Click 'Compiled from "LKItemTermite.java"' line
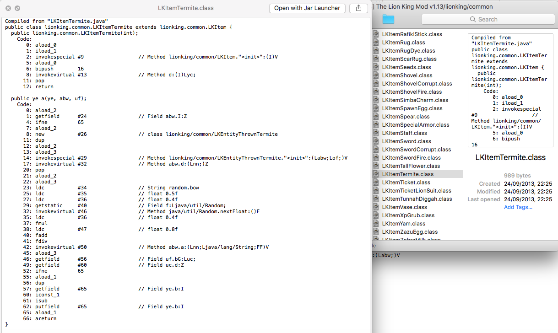558x333 pixels. tap(56, 21)
